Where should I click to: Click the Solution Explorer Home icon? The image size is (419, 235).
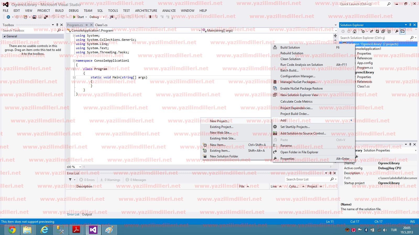click(x=354, y=31)
